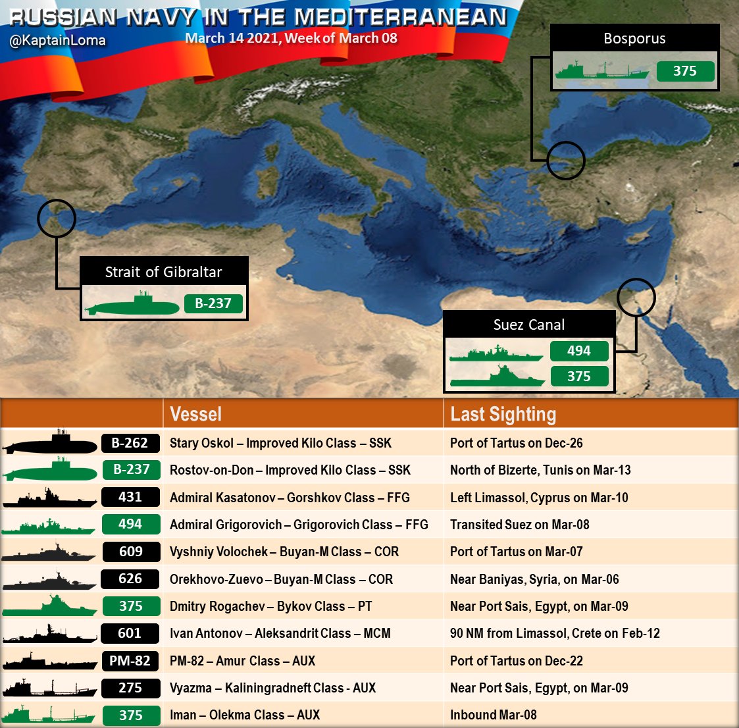Image resolution: width=739 pixels, height=728 pixels.
Task: Click the frigate silhouette beside 494 in Suez Canal box
Action: pyautogui.click(x=496, y=353)
